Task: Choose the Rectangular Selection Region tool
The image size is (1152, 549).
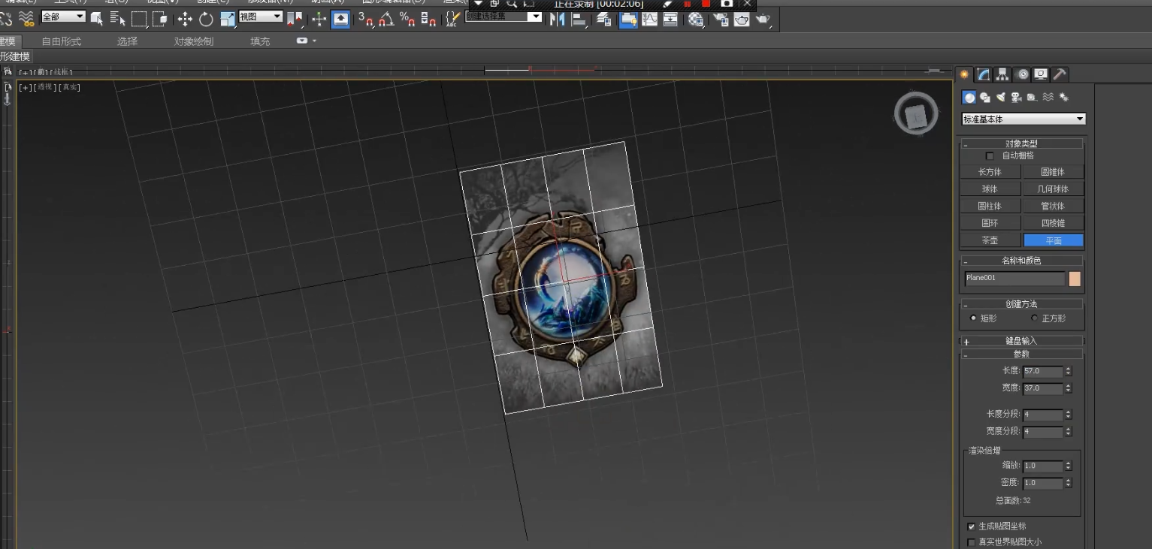Action: (139, 19)
